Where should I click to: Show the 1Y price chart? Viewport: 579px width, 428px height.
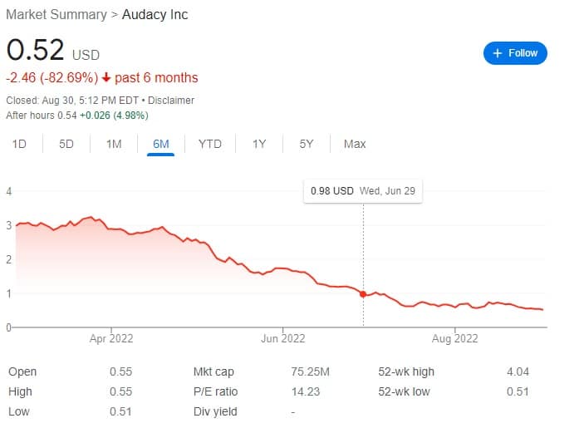point(259,144)
